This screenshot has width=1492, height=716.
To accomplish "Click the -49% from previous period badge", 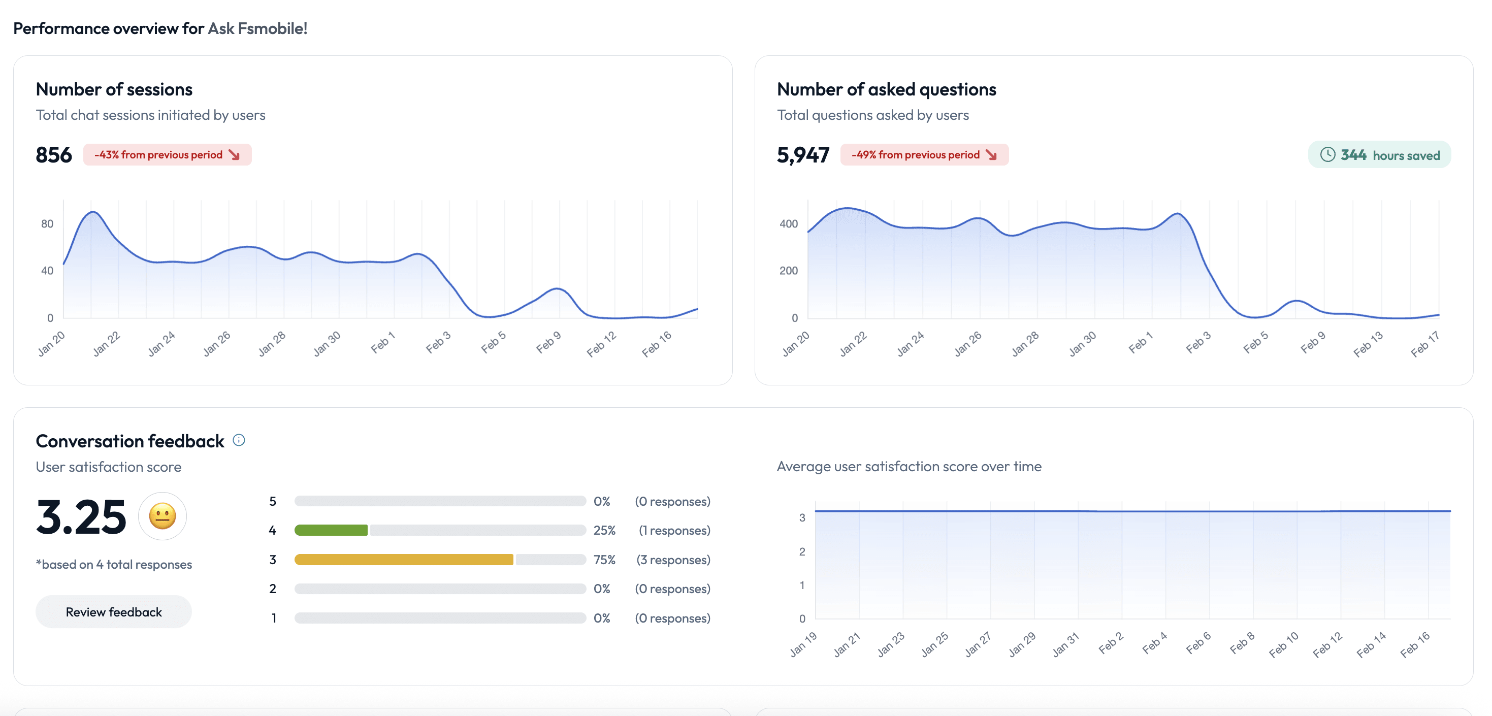I will pos(924,155).
